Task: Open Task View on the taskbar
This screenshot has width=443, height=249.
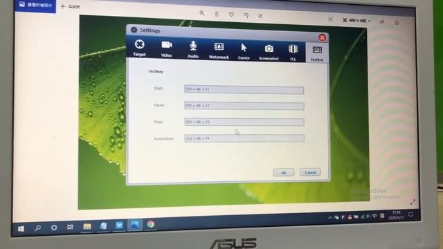Action: (71, 227)
